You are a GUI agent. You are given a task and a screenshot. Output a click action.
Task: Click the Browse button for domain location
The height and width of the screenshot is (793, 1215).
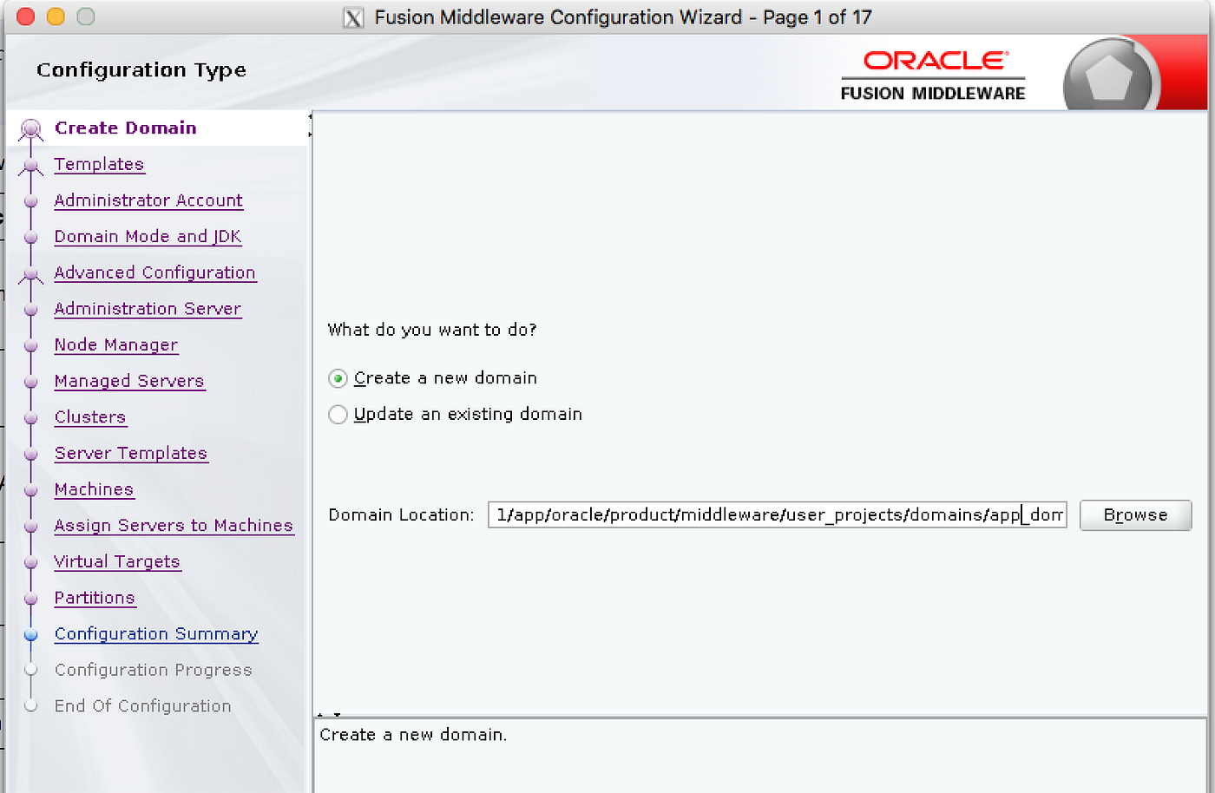click(x=1135, y=514)
